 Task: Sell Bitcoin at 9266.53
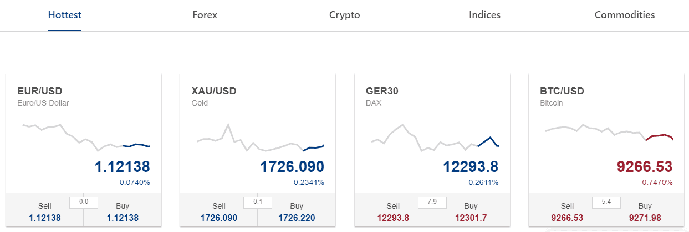click(567, 212)
